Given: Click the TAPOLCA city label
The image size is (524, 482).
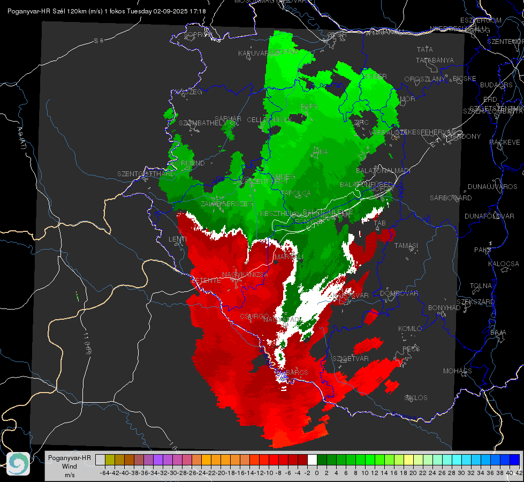Looking at the screenshot, I should (x=296, y=193).
